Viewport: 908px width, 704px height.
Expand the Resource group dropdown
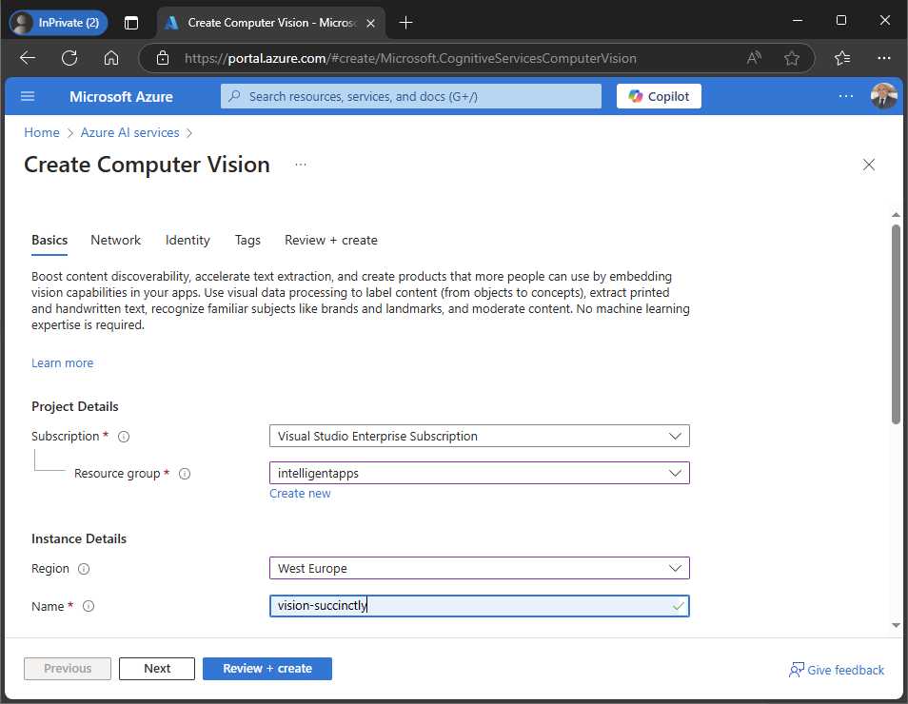(479, 473)
